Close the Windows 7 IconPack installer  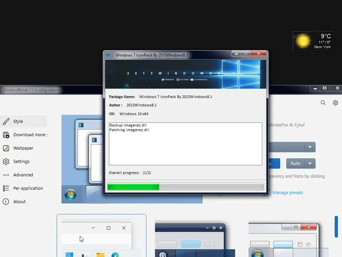pos(259,53)
